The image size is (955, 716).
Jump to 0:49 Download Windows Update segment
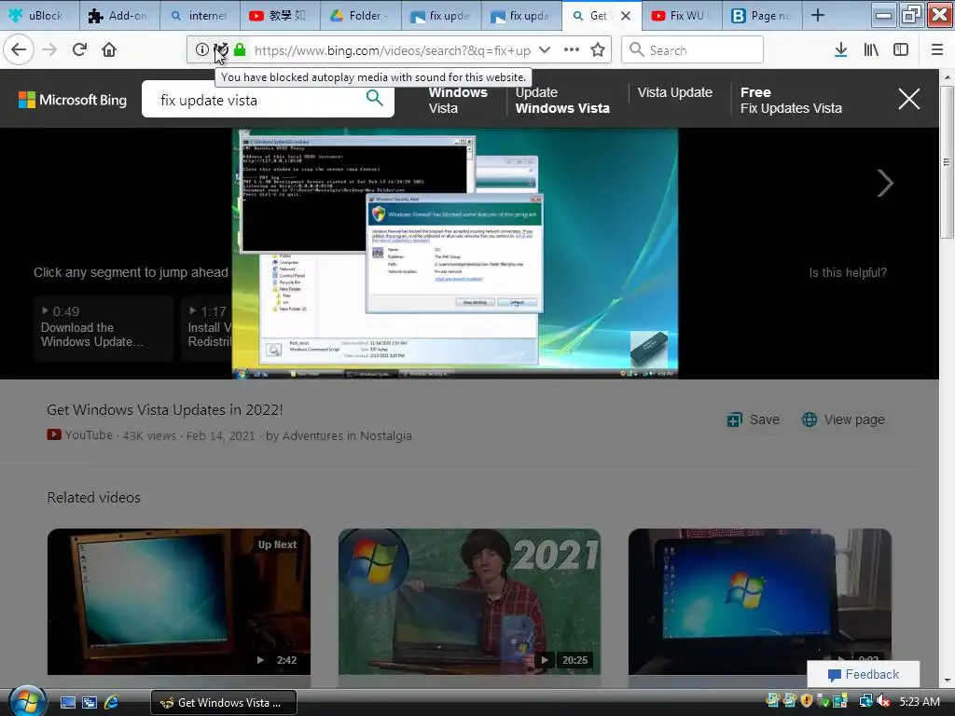[x=104, y=327]
